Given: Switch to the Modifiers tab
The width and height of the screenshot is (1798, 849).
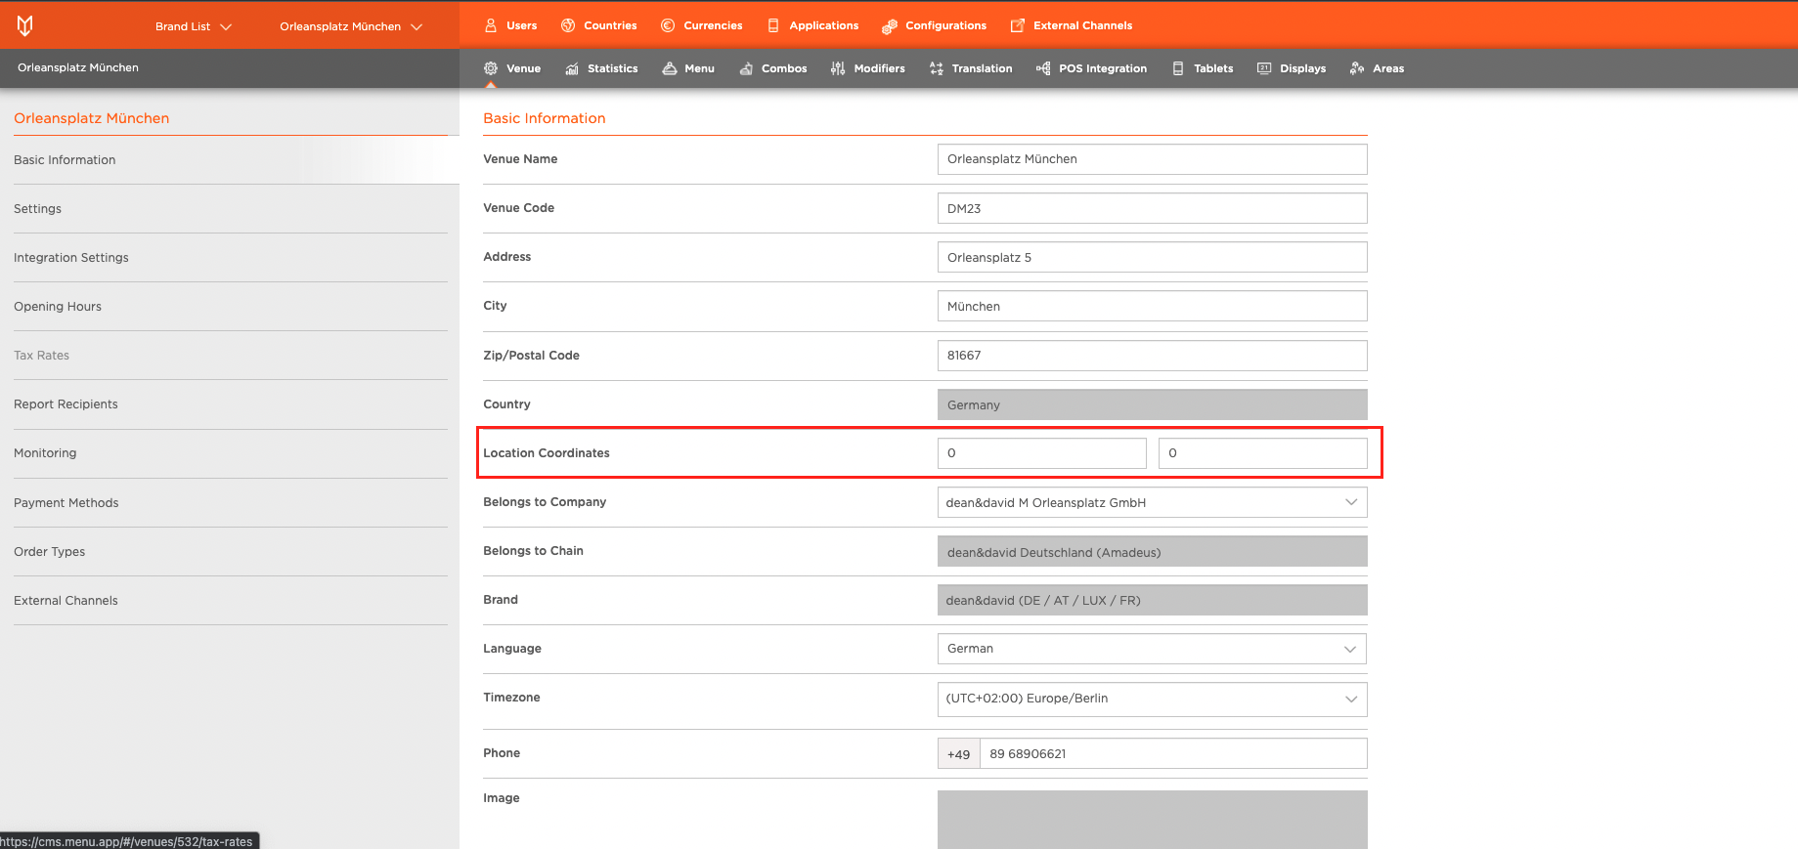Looking at the screenshot, I should pos(867,68).
